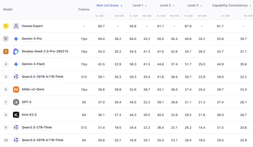Image resolution: width=253 pixels, height=147 pixels.
Task: Open the Gemini-3-Pro model link
Action: click(x=32, y=39)
